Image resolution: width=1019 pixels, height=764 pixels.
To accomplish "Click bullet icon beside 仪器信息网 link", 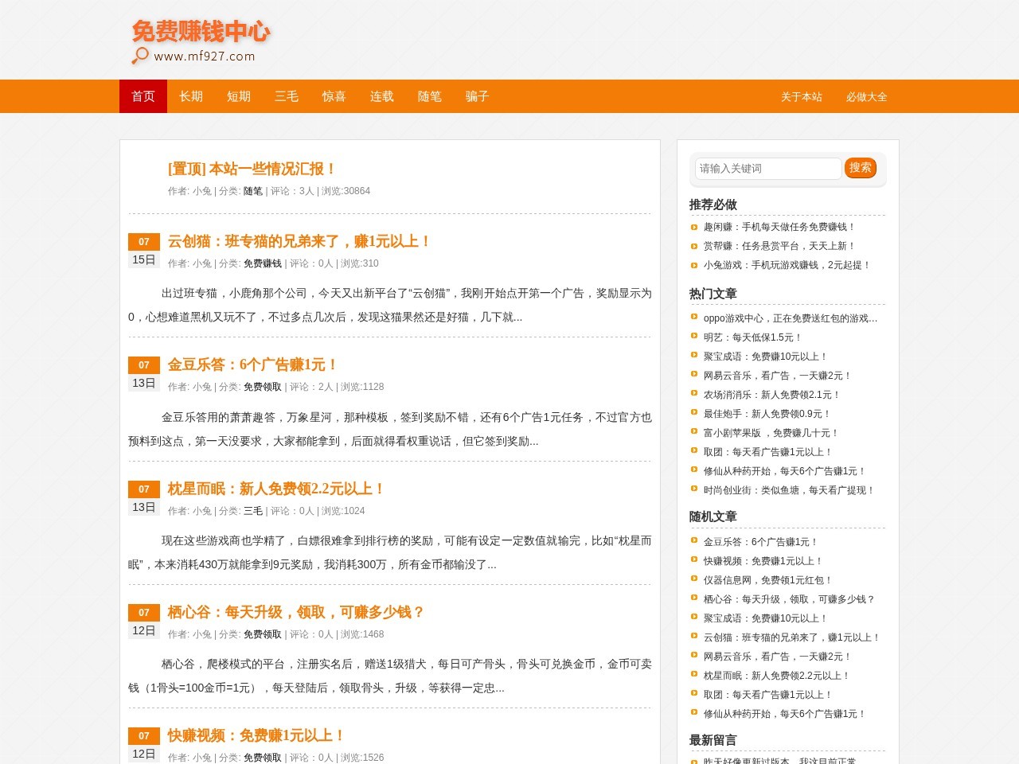I will click(694, 579).
